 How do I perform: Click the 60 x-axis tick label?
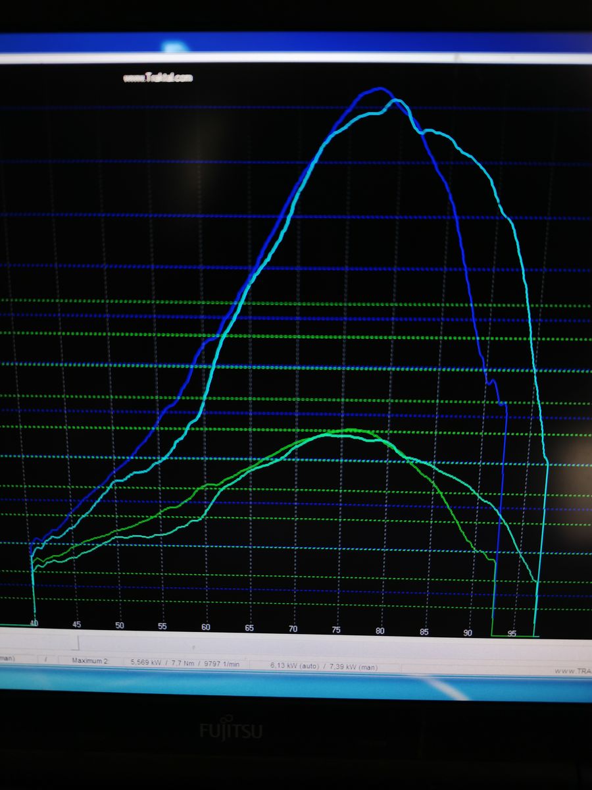pos(206,627)
